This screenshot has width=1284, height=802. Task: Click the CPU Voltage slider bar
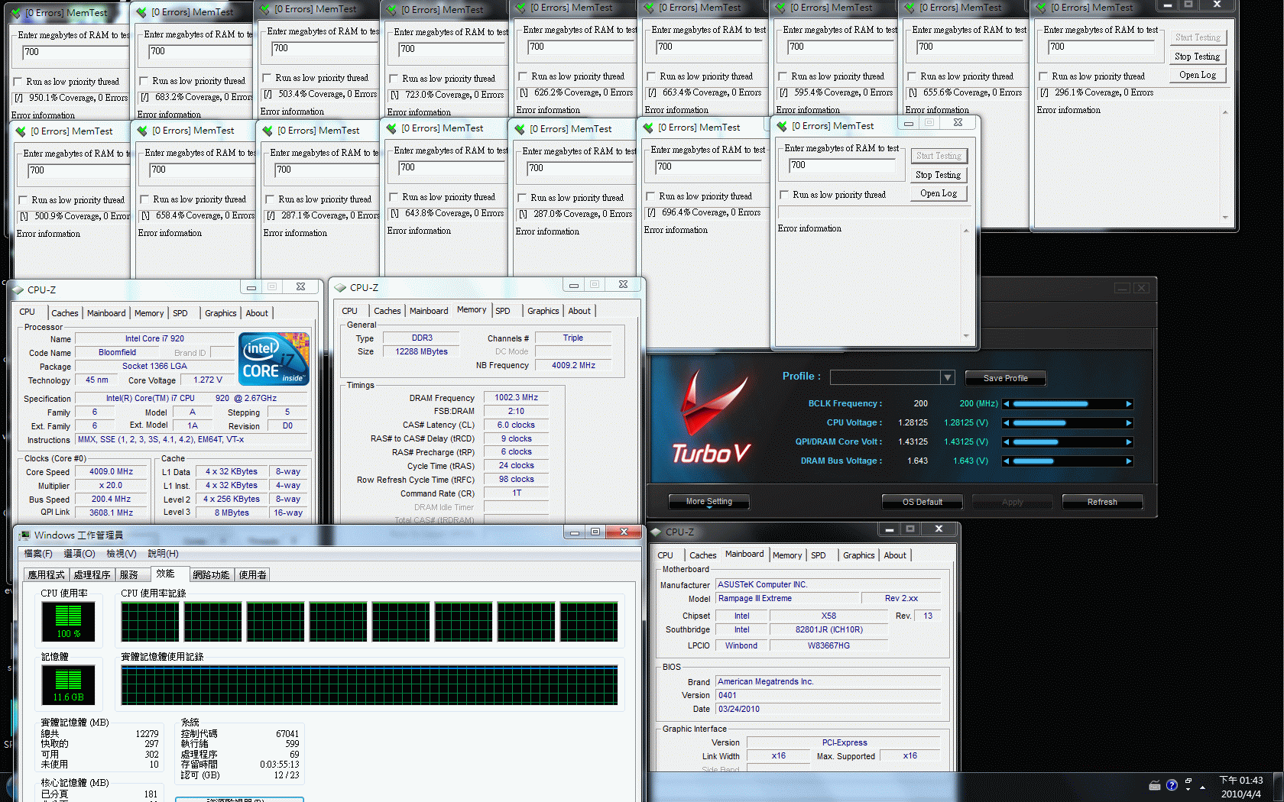tap(1068, 423)
